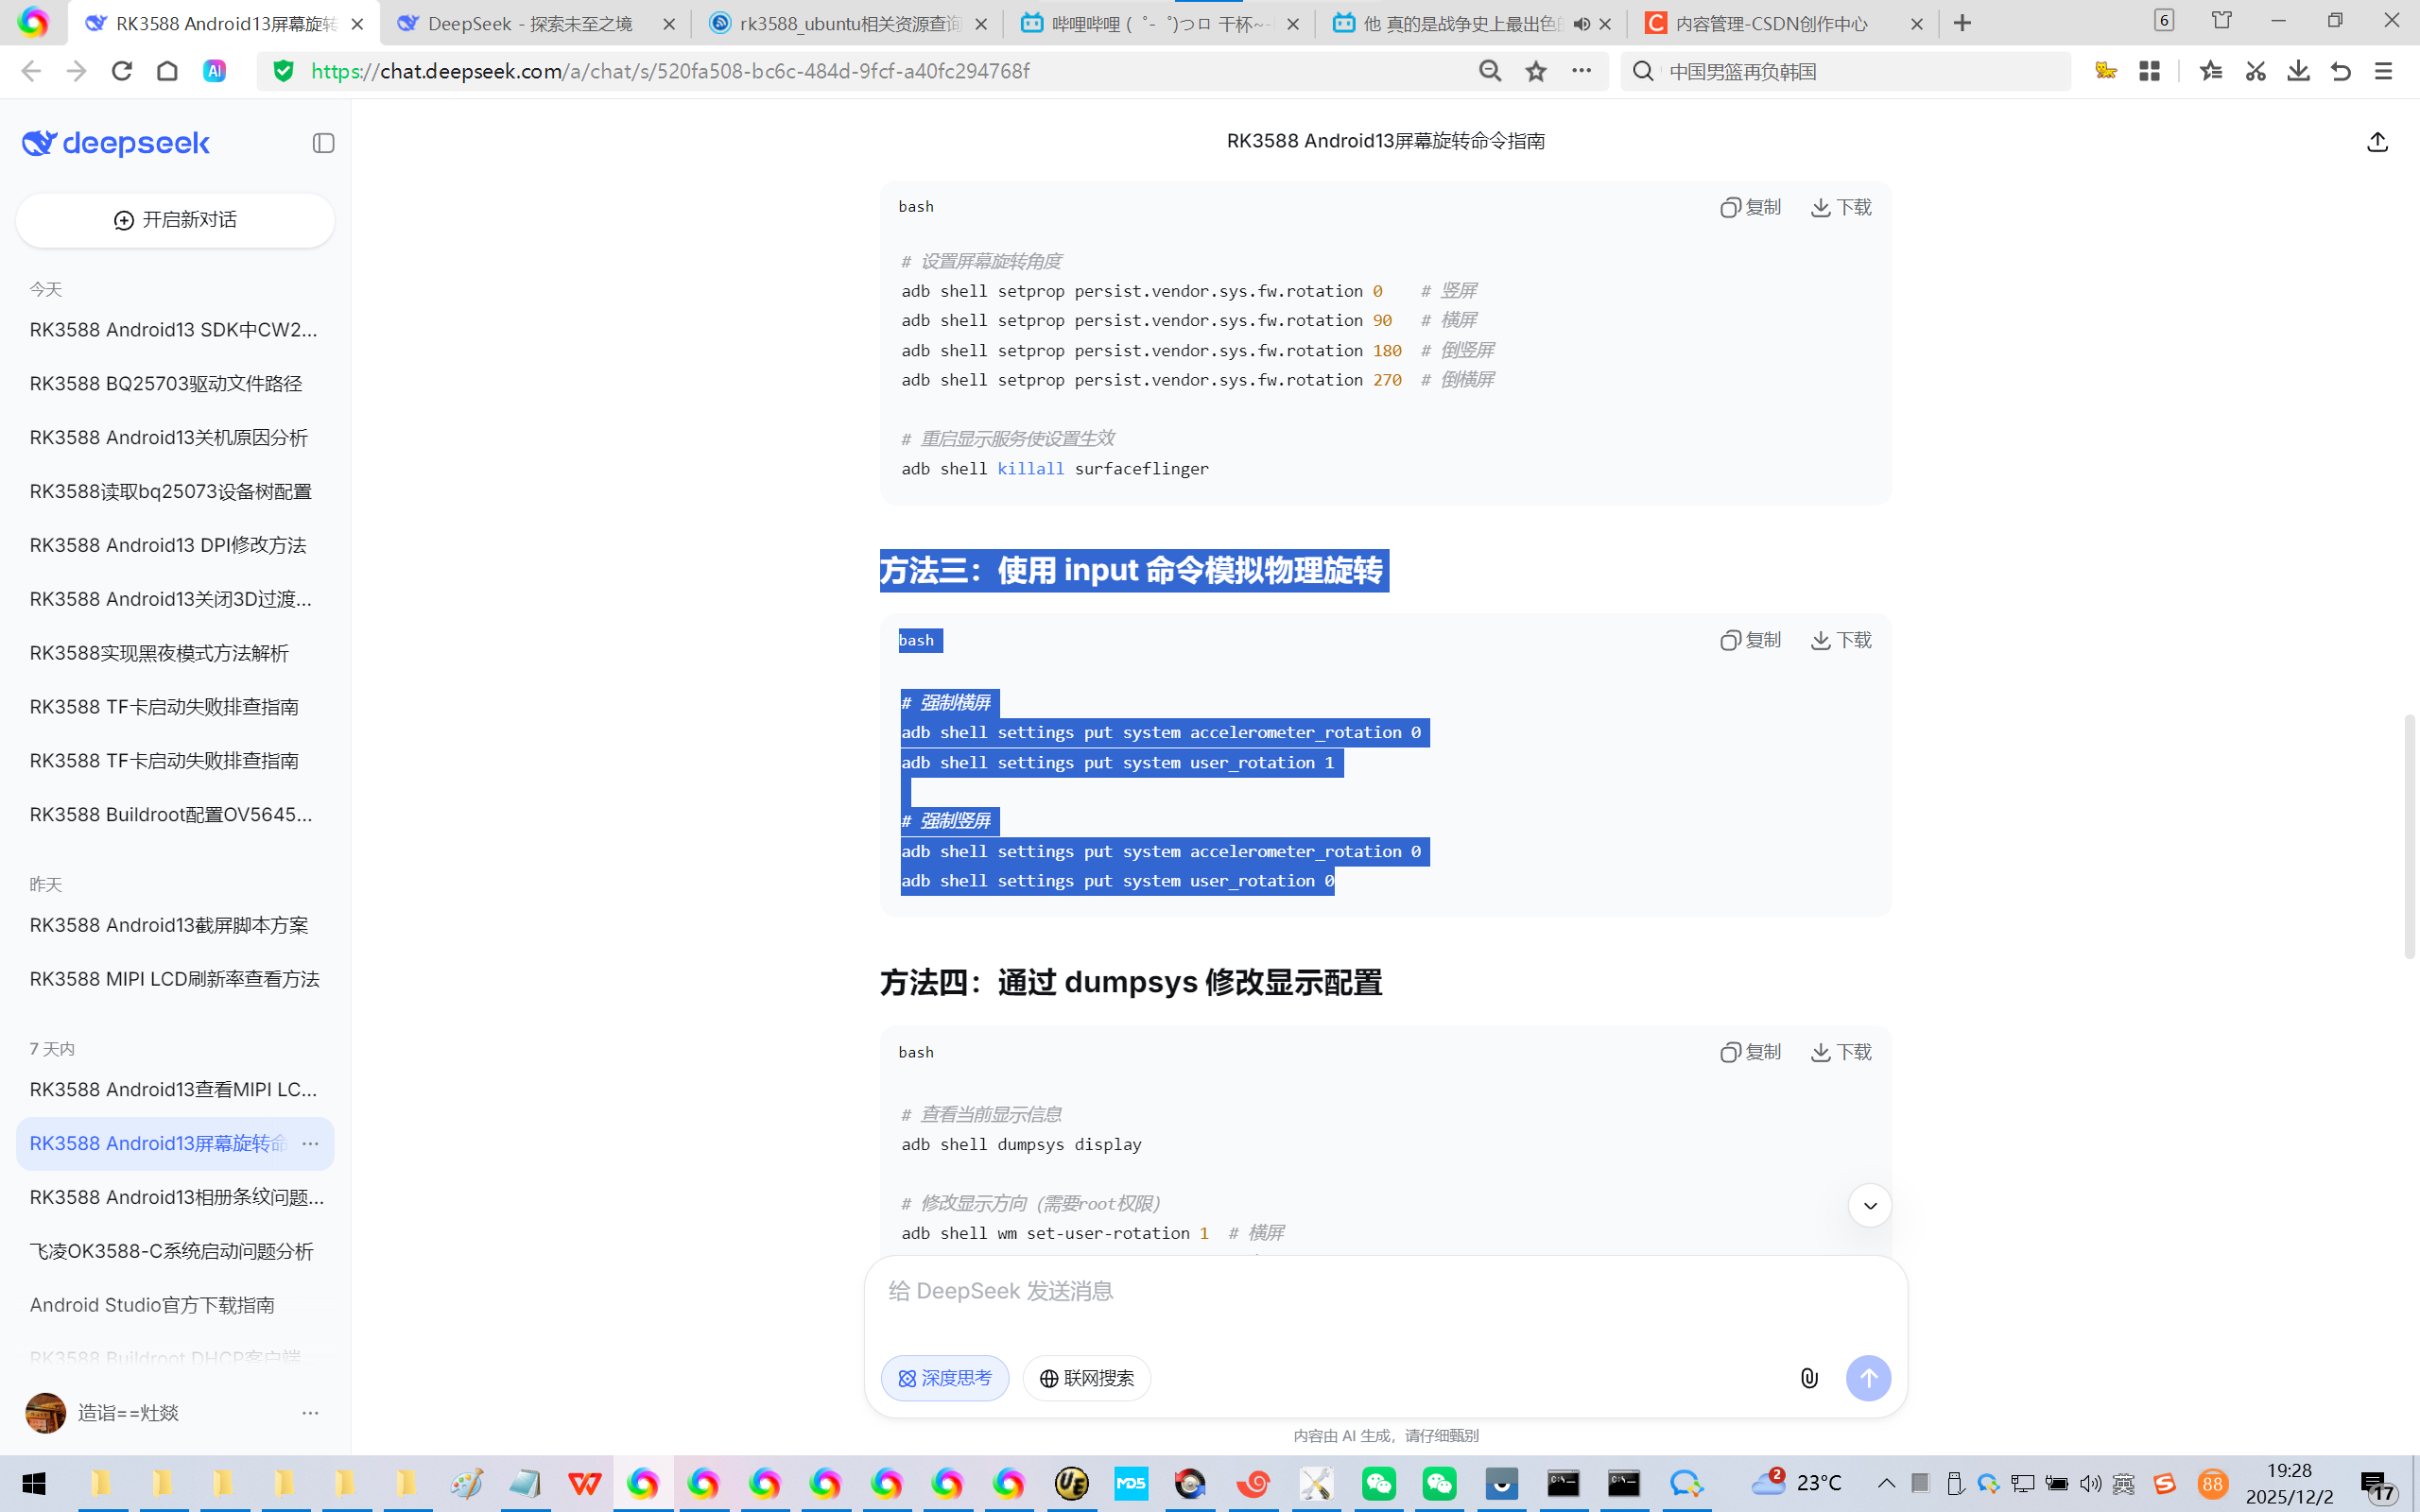Toggle the 深度思考 deep thinking mode
Image resolution: width=2420 pixels, height=1512 pixels.
pos(945,1378)
